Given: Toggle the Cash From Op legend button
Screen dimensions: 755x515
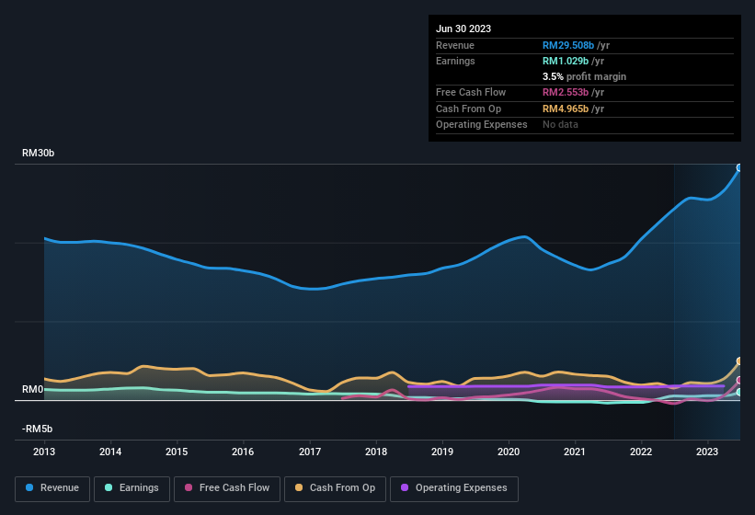Looking at the screenshot, I should (335, 488).
